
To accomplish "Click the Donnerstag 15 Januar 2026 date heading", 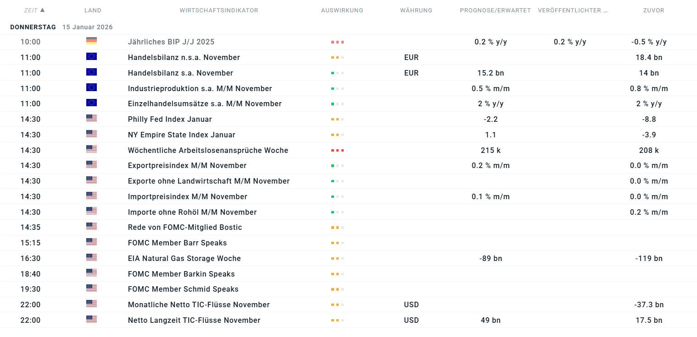I will [x=61, y=27].
